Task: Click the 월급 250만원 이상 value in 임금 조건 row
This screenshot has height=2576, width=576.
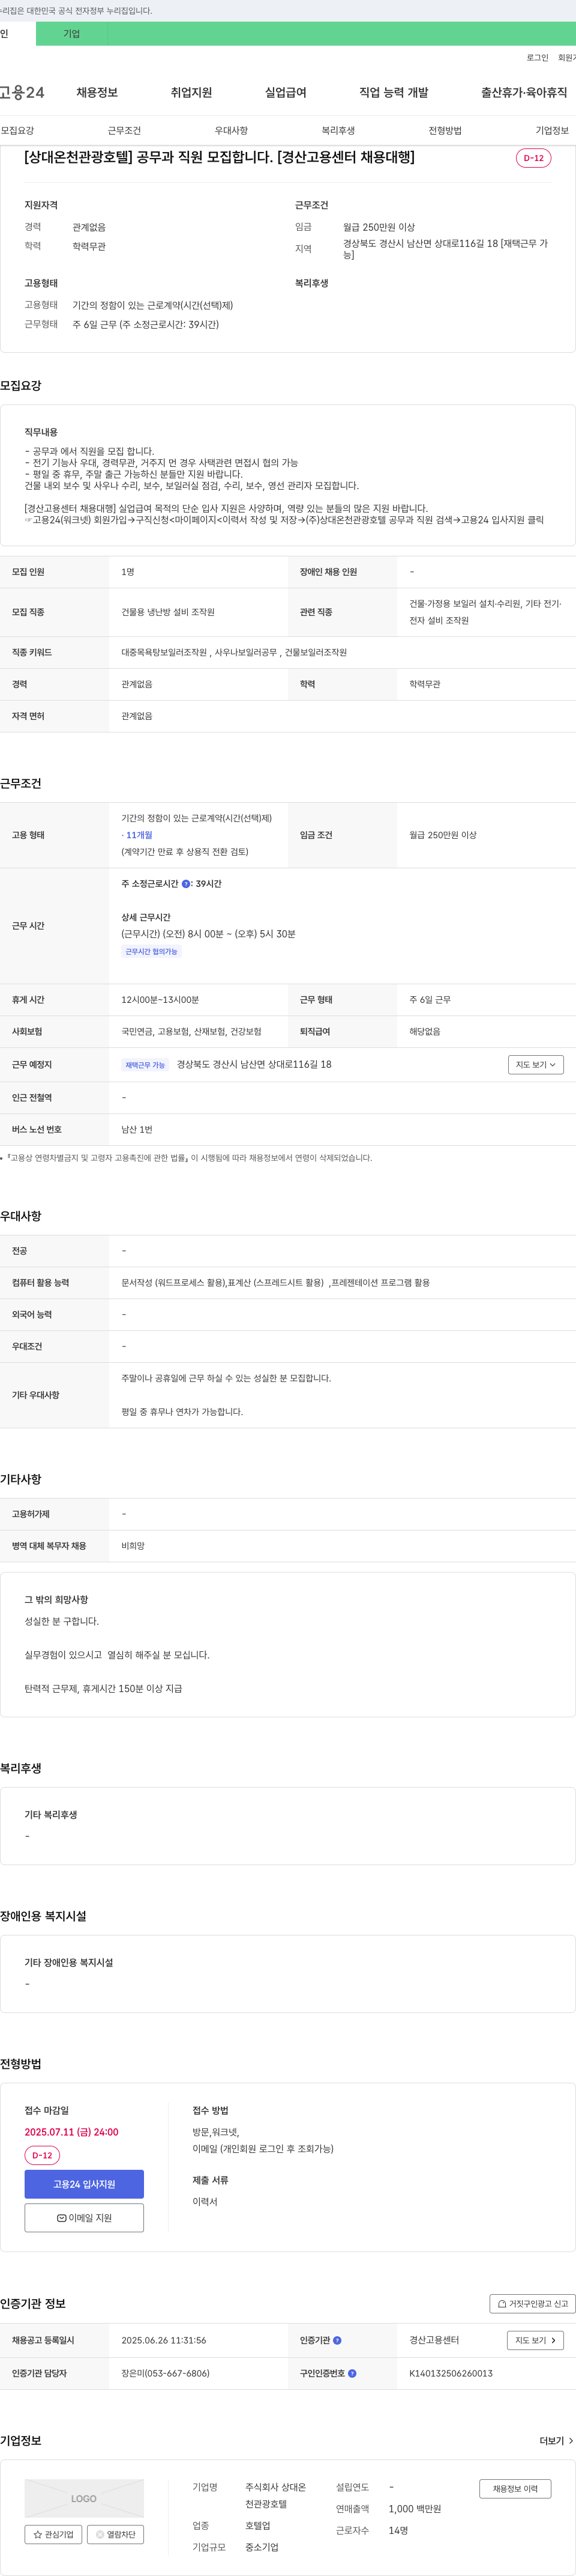Action: [443, 835]
